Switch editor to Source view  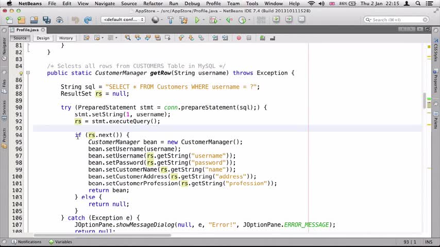pyautogui.click(x=20, y=38)
